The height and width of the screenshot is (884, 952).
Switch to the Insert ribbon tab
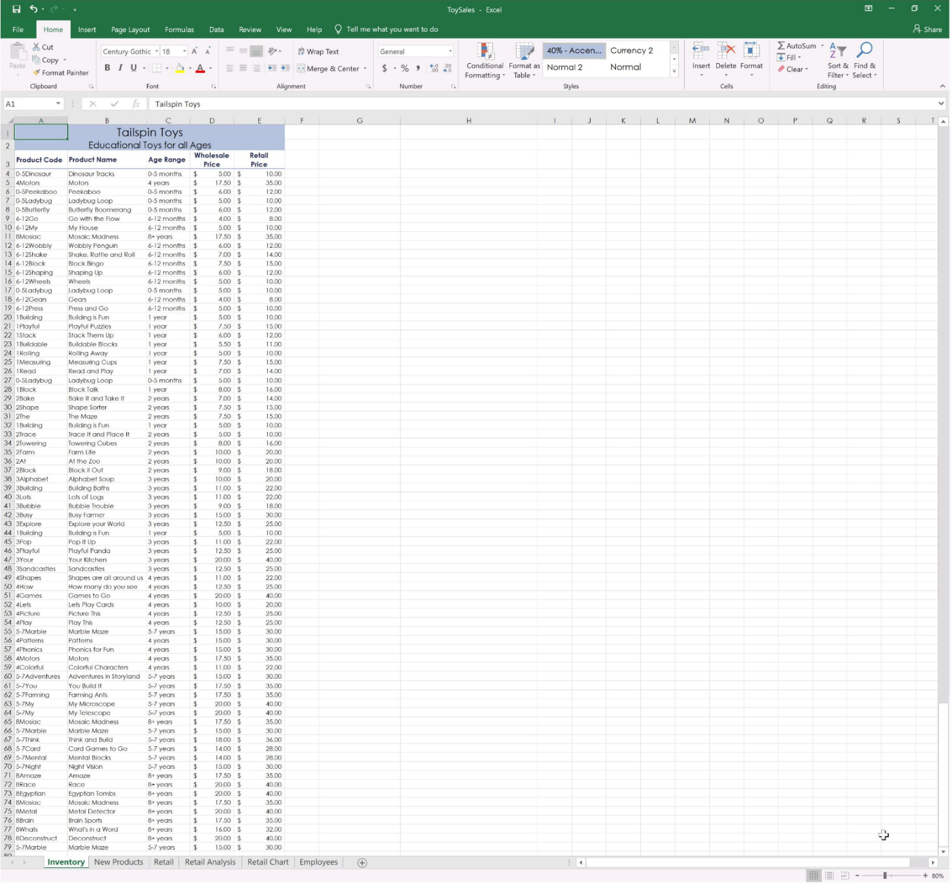(87, 30)
